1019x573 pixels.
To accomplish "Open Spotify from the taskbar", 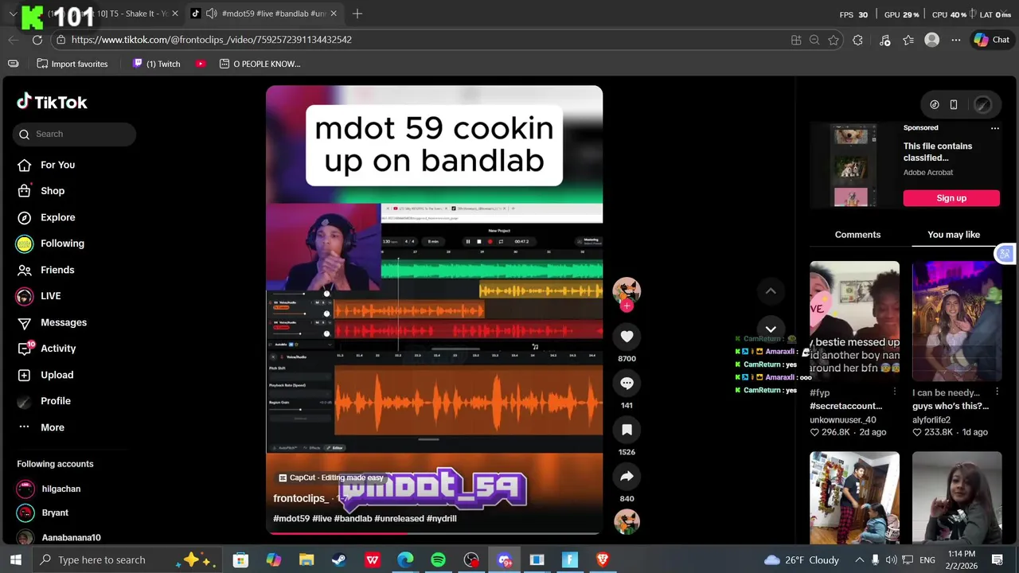I will click(x=438, y=560).
